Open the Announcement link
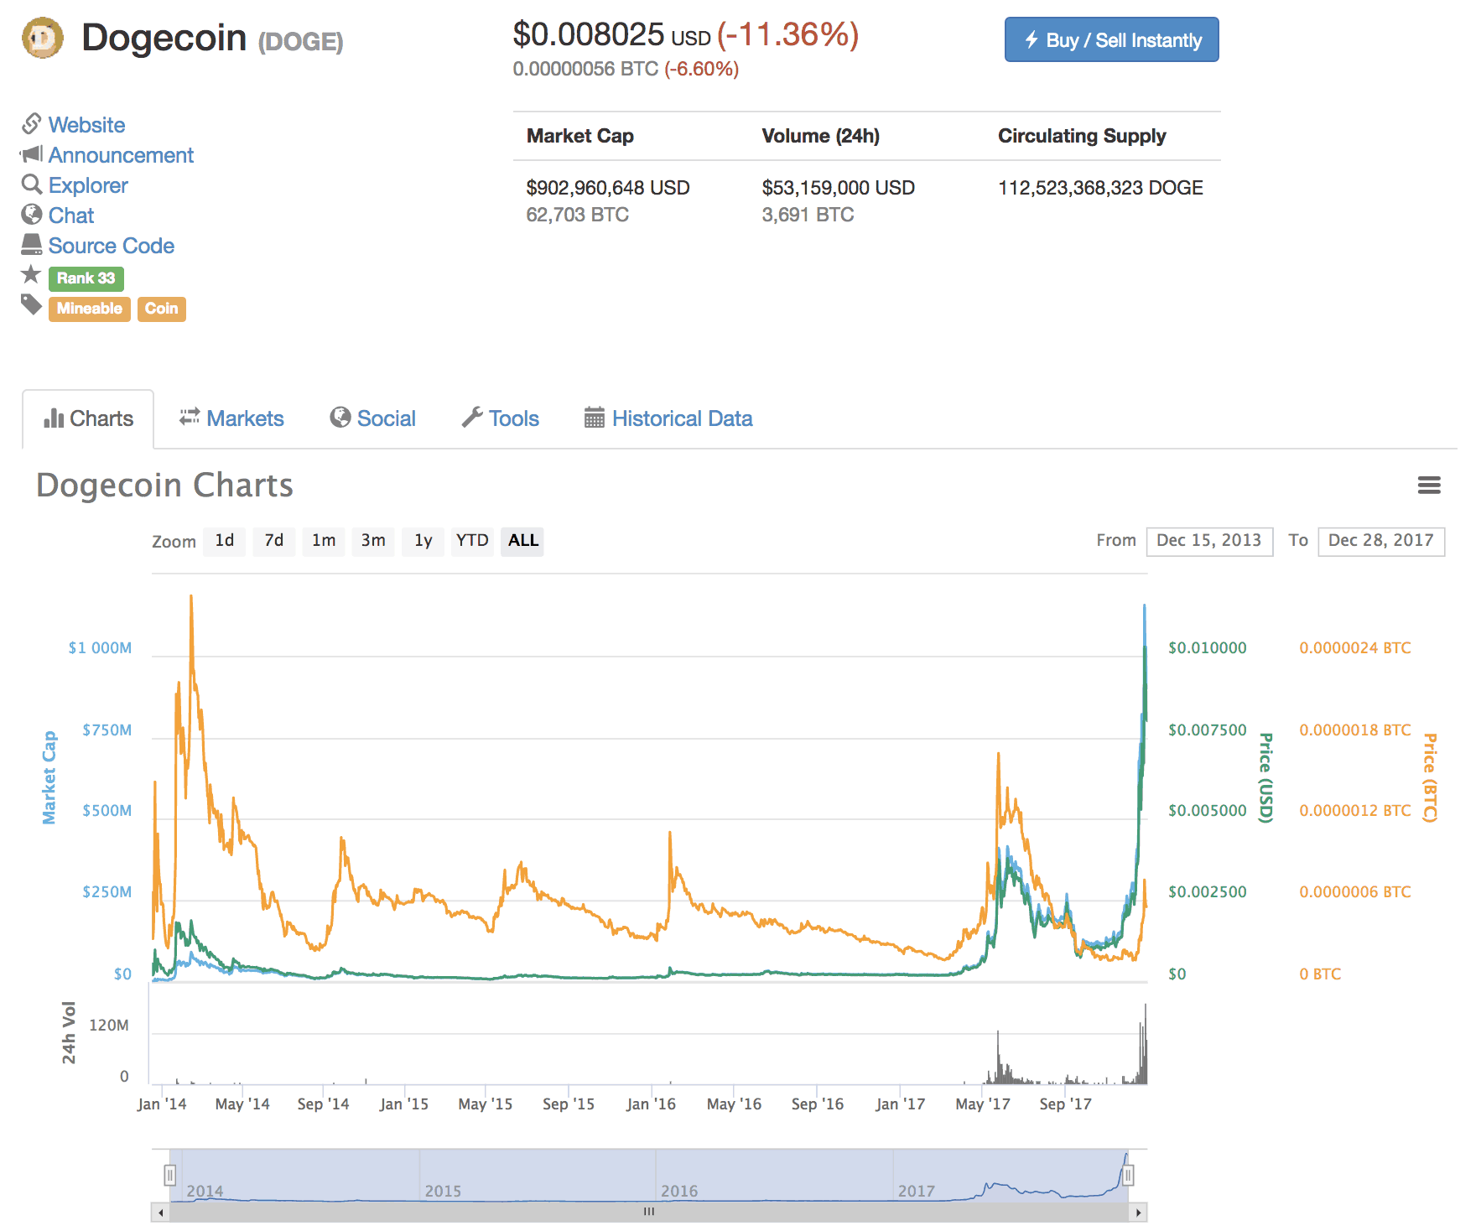This screenshot has height=1231, width=1481. point(121,155)
